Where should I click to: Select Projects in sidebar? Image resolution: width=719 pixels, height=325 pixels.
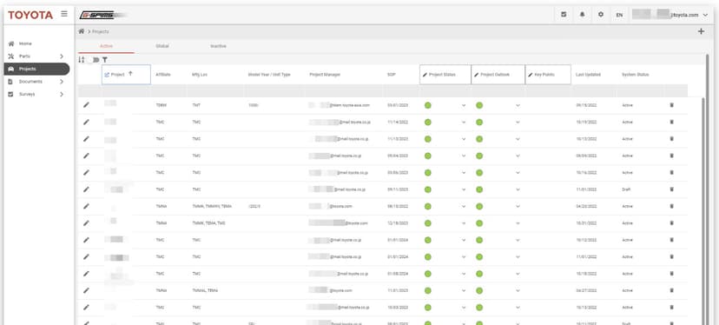[36, 69]
